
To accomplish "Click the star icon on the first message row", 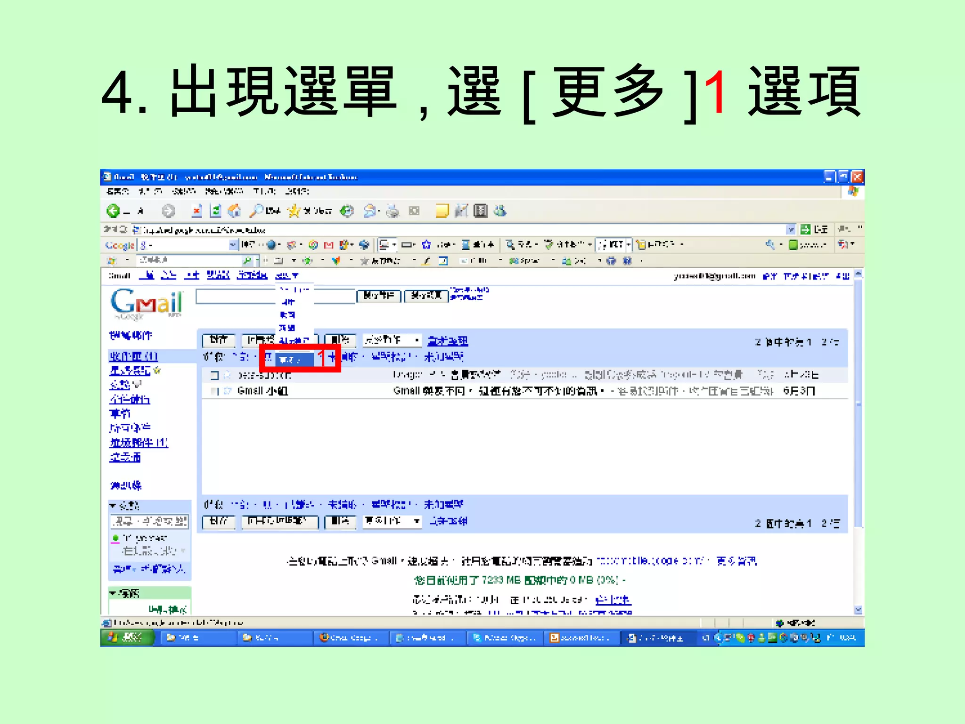I will click(228, 375).
